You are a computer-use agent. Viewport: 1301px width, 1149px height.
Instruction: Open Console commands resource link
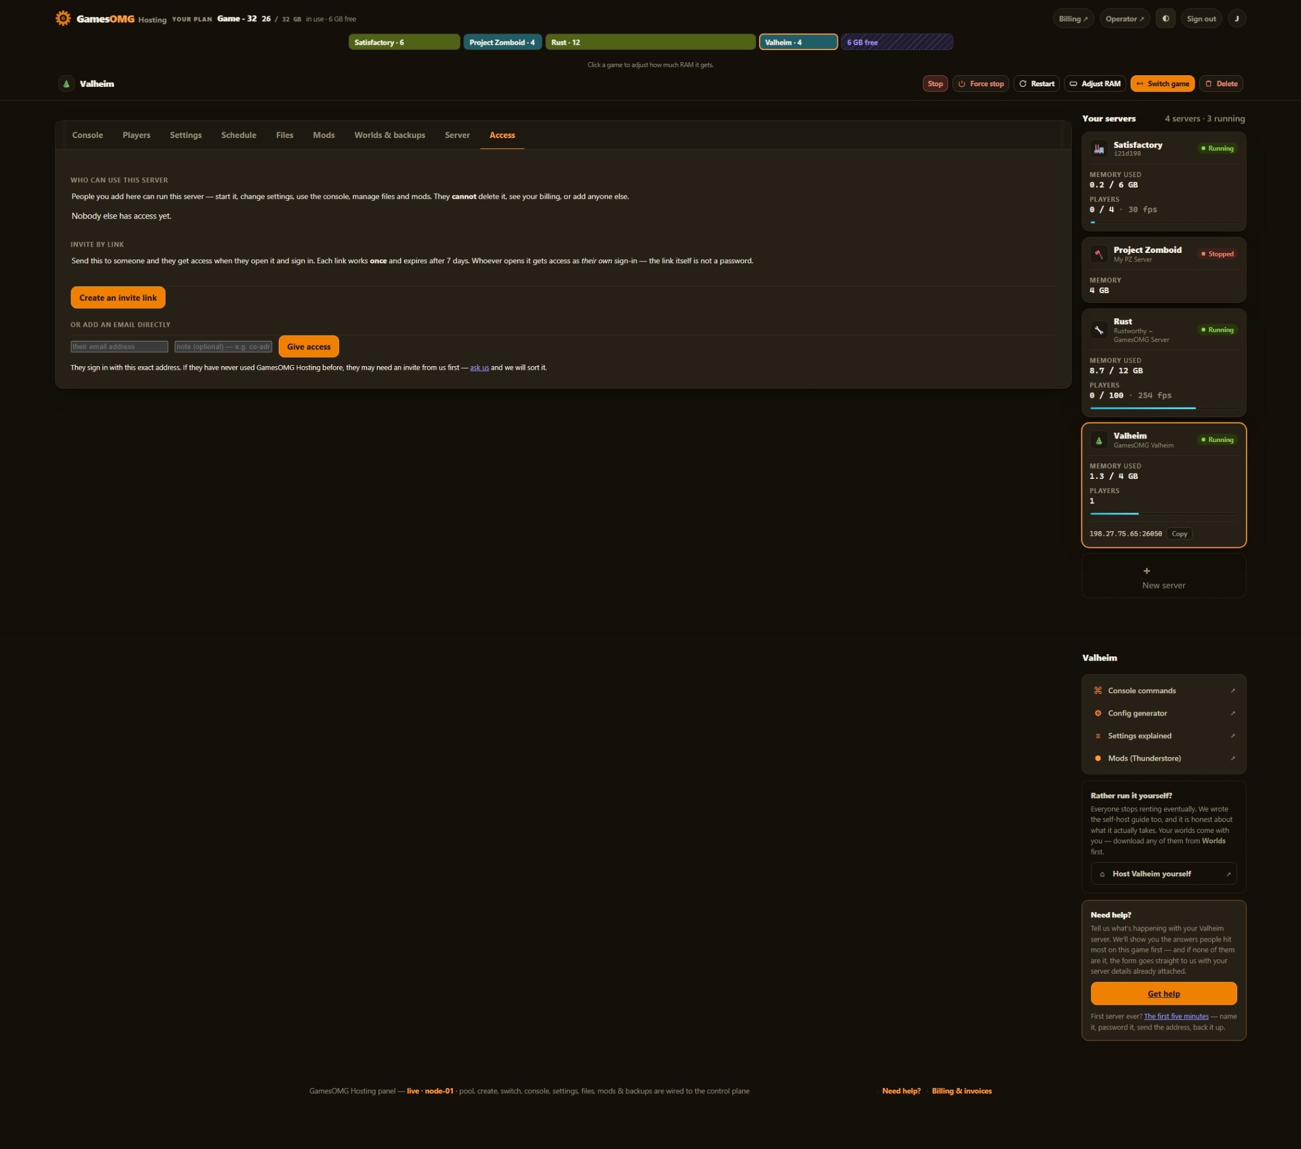[1164, 691]
